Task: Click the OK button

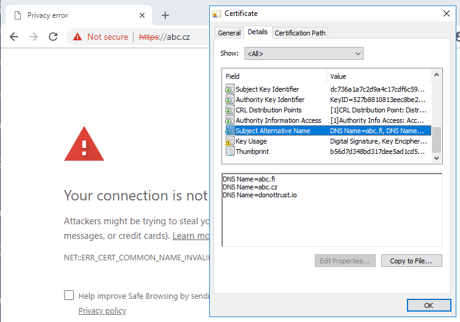Action: click(x=429, y=306)
